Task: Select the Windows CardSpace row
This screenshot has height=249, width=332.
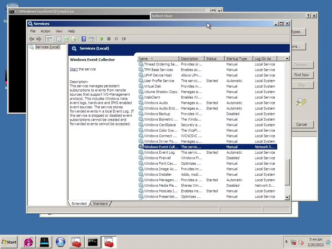Action: pyautogui.click(x=207, y=125)
